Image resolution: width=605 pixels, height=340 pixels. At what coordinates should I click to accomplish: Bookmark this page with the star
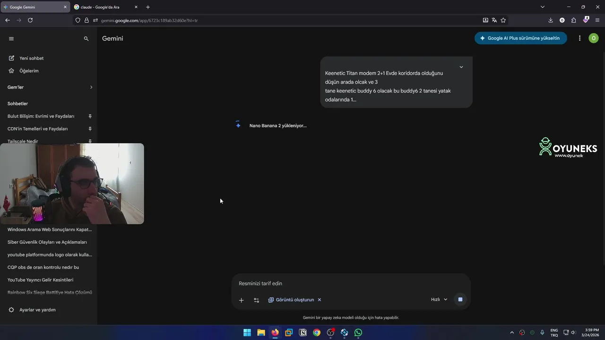pyautogui.click(x=503, y=20)
